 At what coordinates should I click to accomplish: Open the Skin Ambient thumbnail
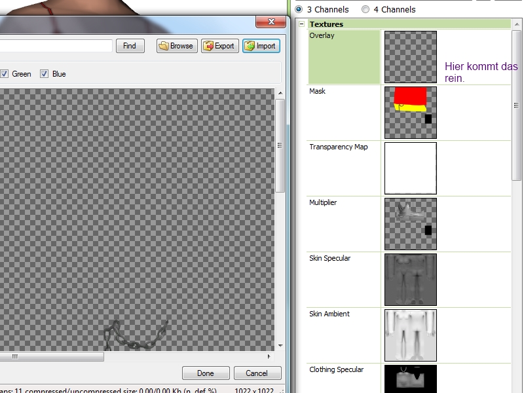(410, 335)
